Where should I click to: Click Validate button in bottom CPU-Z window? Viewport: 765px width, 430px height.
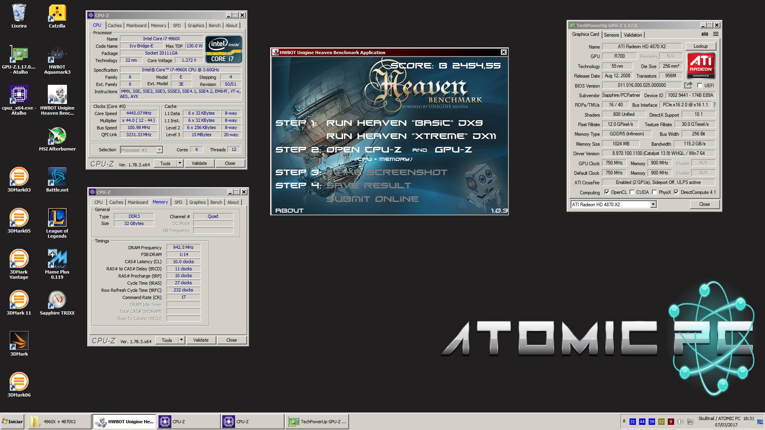[x=201, y=340]
